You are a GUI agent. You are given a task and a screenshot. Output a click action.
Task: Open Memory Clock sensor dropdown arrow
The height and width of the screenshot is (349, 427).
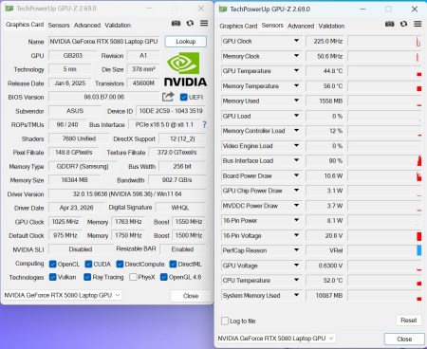coord(296,56)
